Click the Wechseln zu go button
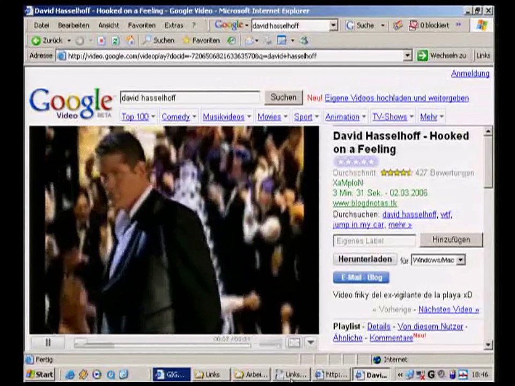This screenshot has width=515, height=386. [x=442, y=56]
